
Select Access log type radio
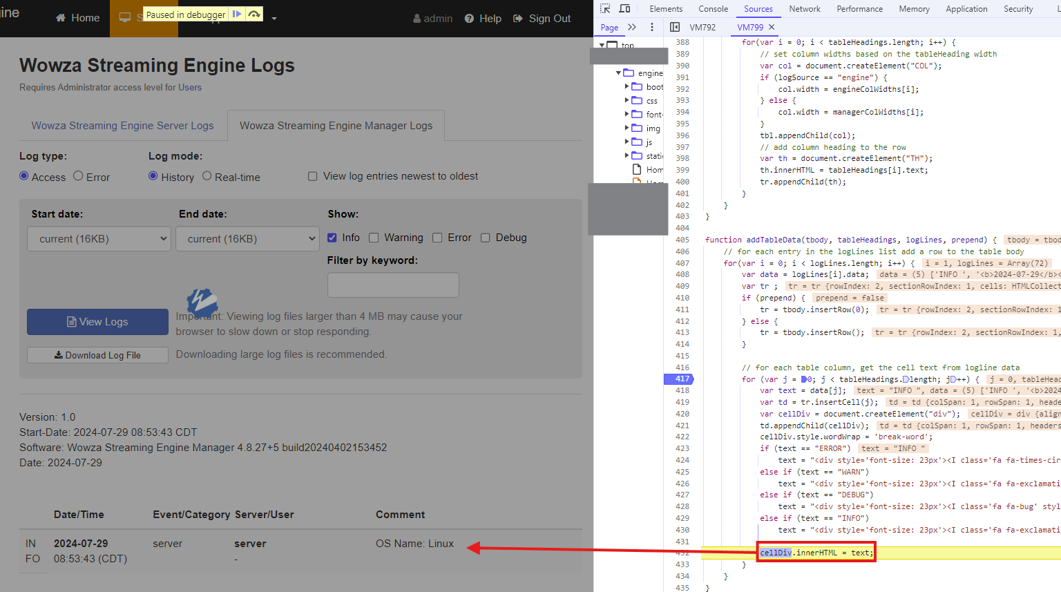(x=24, y=176)
